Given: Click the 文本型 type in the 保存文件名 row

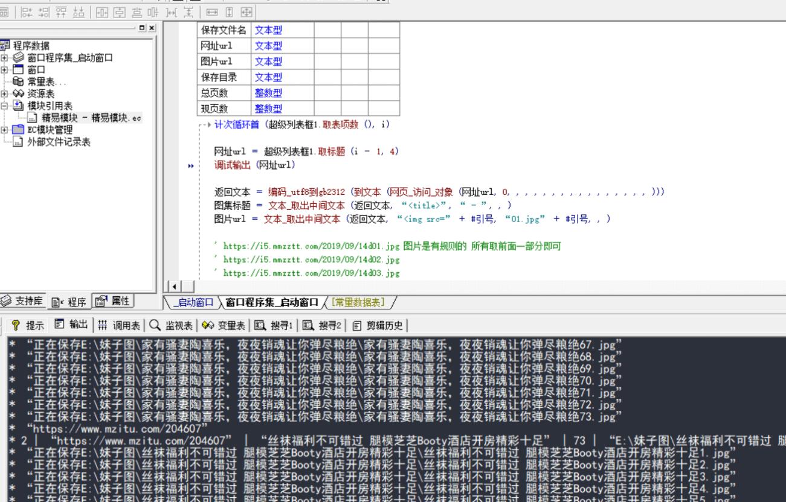Looking at the screenshot, I should (x=268, y=30).
